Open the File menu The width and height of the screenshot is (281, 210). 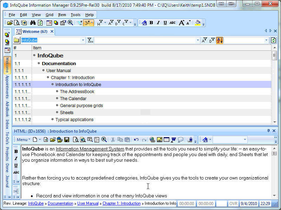tap(12, 15)
